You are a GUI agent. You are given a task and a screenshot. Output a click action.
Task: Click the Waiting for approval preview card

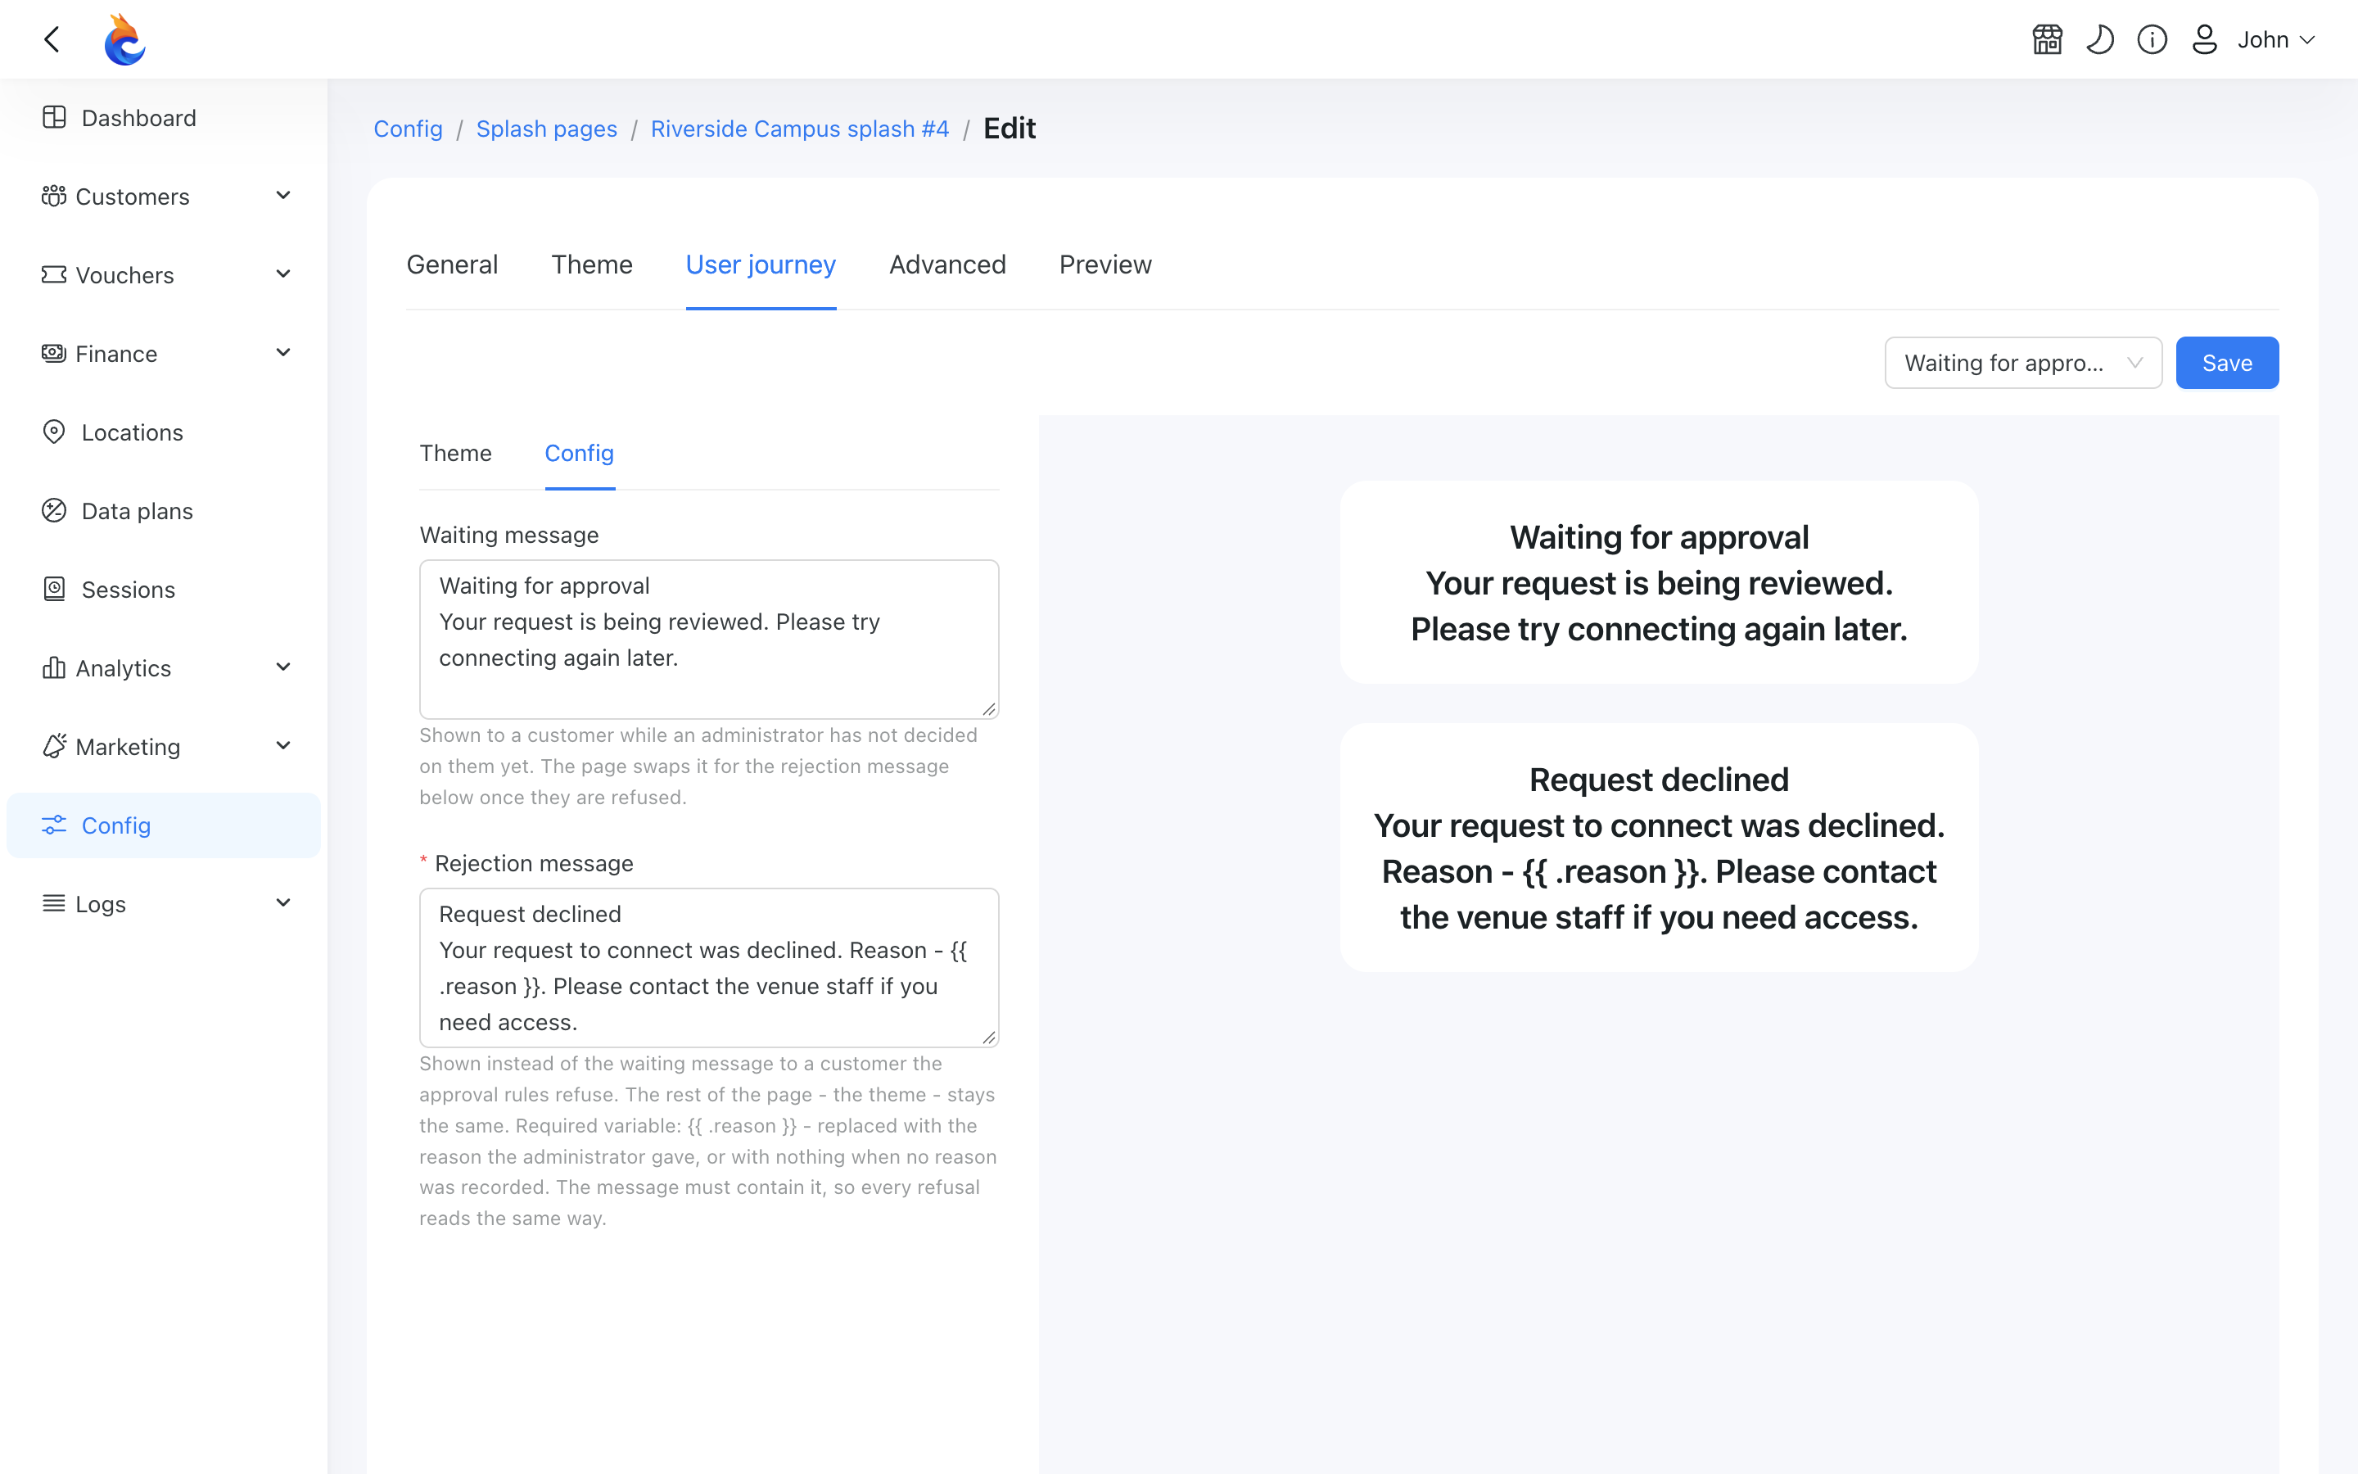click(1660, 582)
